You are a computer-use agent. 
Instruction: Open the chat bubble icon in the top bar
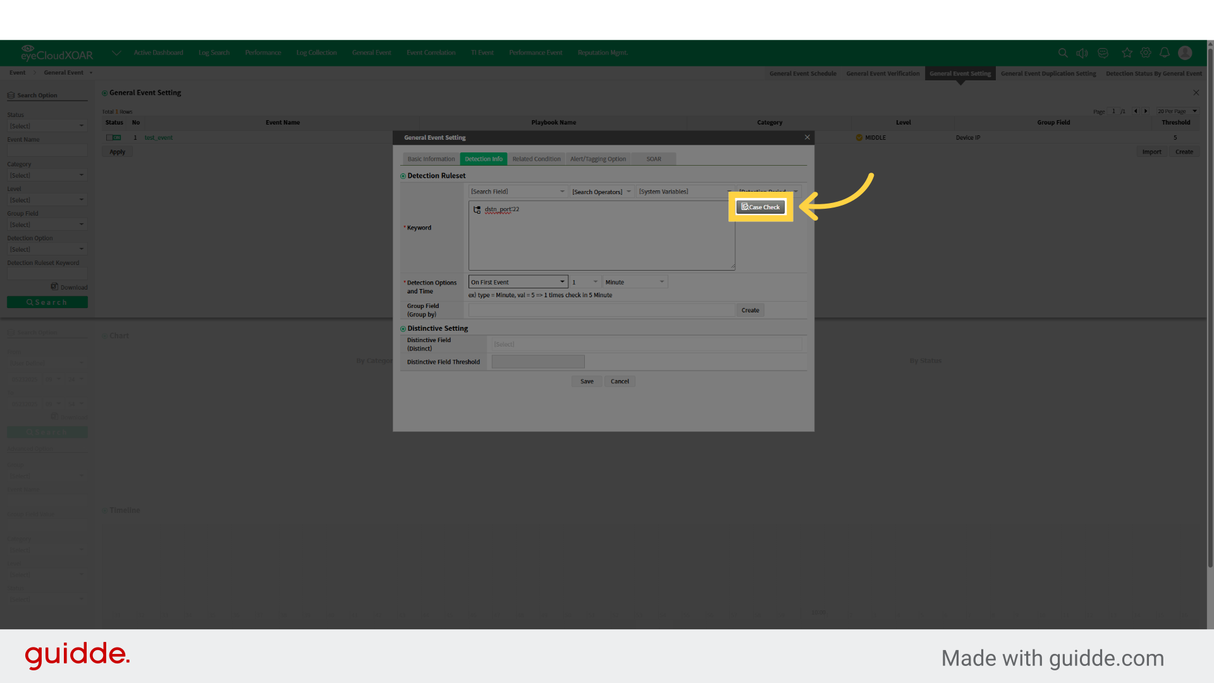(1103, 53)
